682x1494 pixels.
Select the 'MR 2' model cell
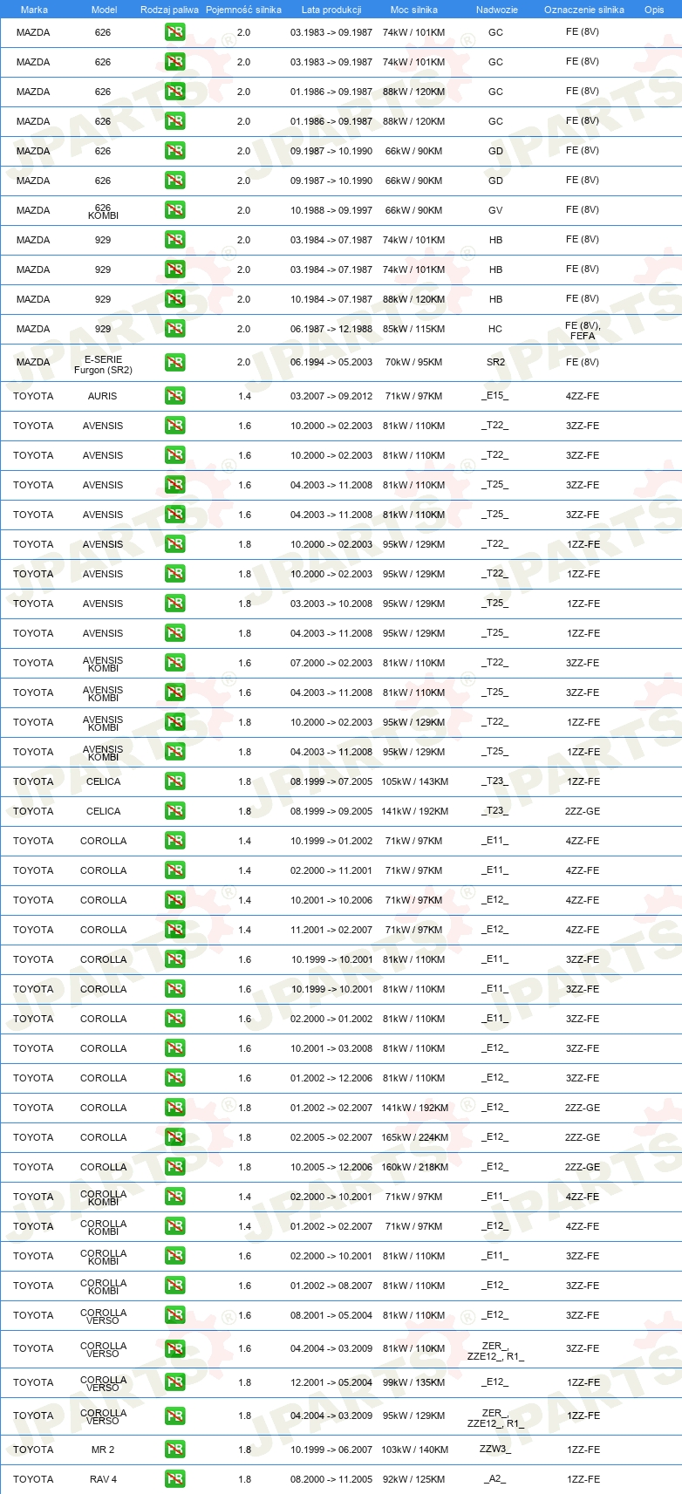103,1450
